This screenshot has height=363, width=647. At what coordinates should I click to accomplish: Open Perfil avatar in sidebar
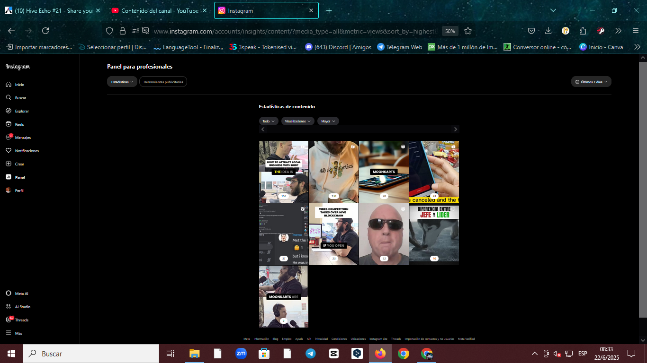tap(9, 190)
